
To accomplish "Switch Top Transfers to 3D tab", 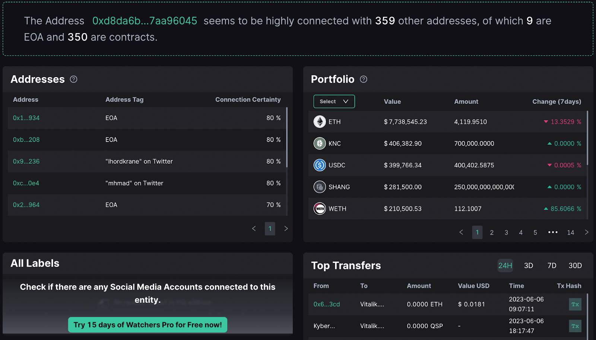I will click(529, 266).
